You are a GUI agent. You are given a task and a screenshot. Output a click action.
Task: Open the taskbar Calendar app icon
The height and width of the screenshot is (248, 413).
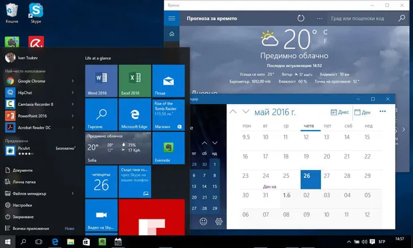click(118, 242)
